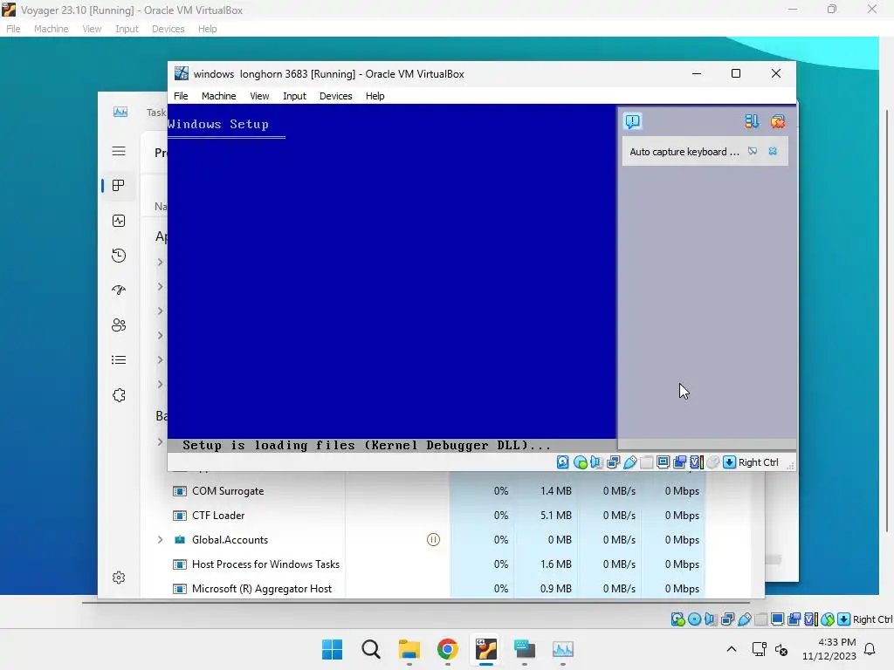Click optical drive indicator in longhorn status bar

click(x=581, y=462)
